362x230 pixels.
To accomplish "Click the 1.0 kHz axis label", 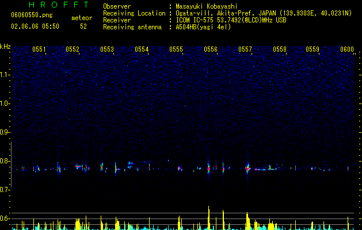I will (x=5, y=103).
